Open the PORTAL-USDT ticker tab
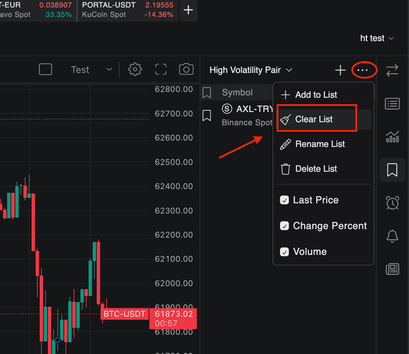This screenshot has height=354, width=409. pos(128,10)
